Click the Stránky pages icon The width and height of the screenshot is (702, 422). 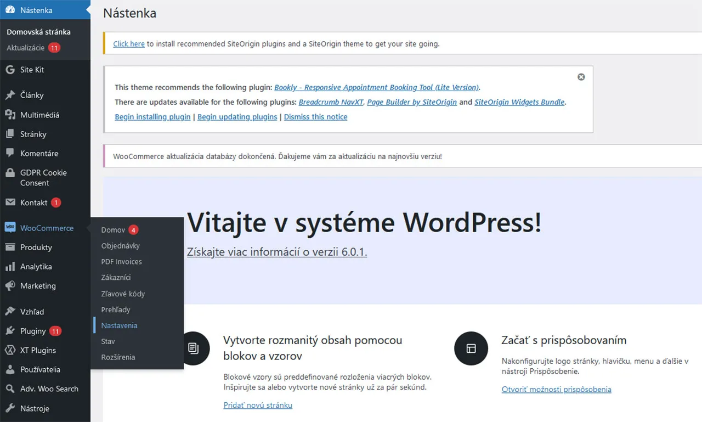(x=10, y=134)
